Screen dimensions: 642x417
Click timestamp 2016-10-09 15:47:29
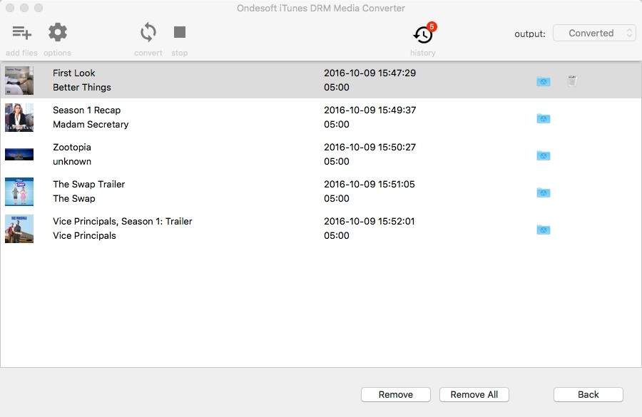[370, 73]
